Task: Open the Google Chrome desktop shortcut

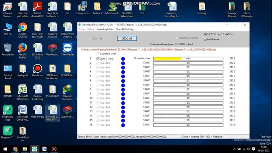Action: [23, 30]
